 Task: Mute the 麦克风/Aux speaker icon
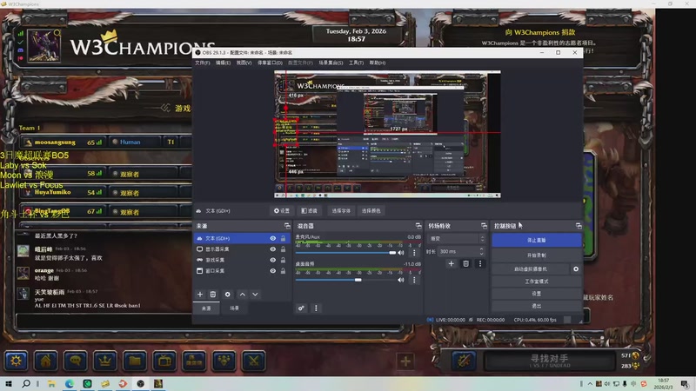401,253
